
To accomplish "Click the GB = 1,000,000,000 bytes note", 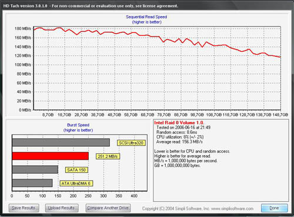I will click(177, 165).
